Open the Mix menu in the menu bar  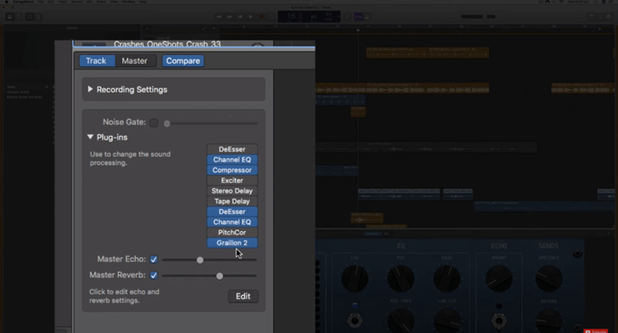tap(90, 2)
